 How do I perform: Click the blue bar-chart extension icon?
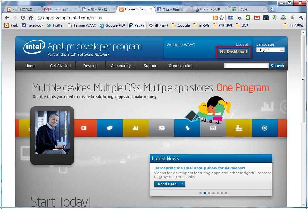click(266, 18)
